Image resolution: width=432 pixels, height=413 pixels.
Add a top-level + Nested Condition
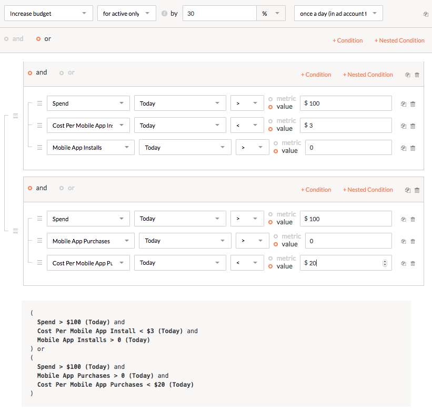399,40
